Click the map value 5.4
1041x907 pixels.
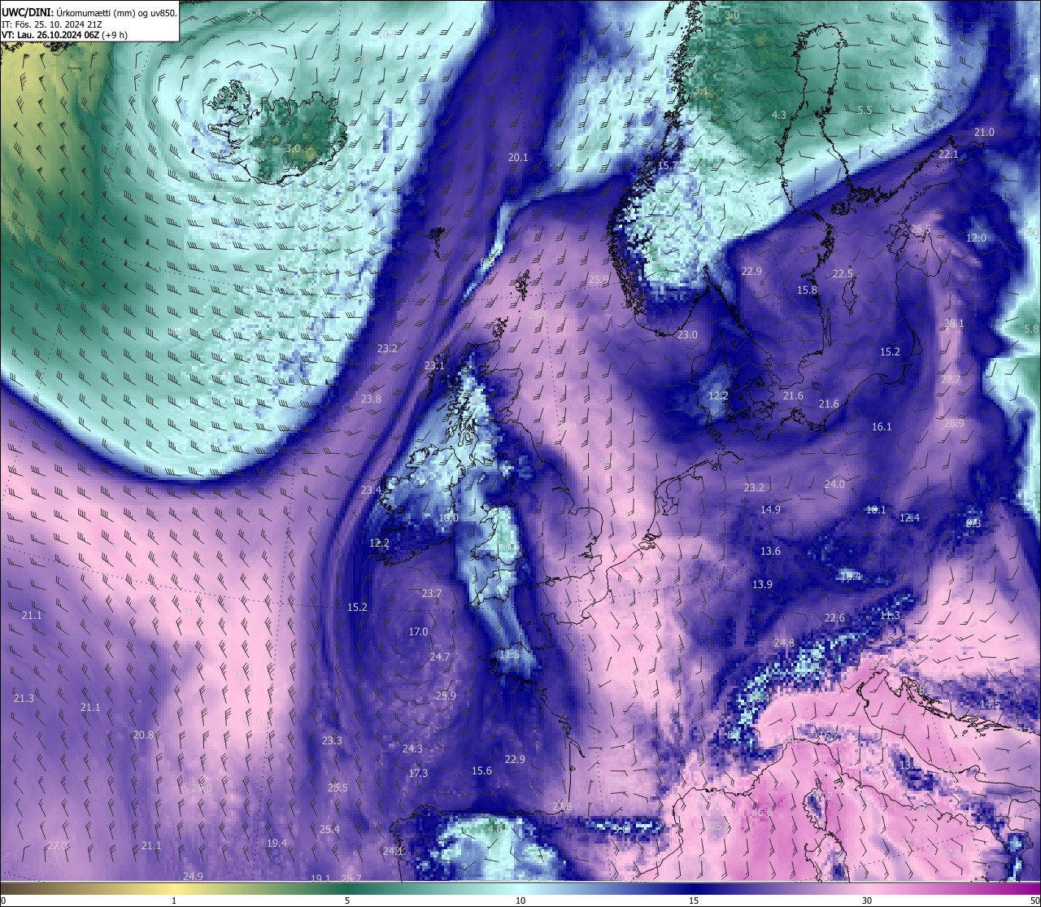254,12
